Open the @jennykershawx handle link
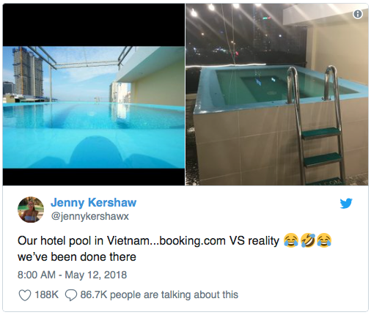The height and width of the screenshot is (315, 371). coord(89,216)
